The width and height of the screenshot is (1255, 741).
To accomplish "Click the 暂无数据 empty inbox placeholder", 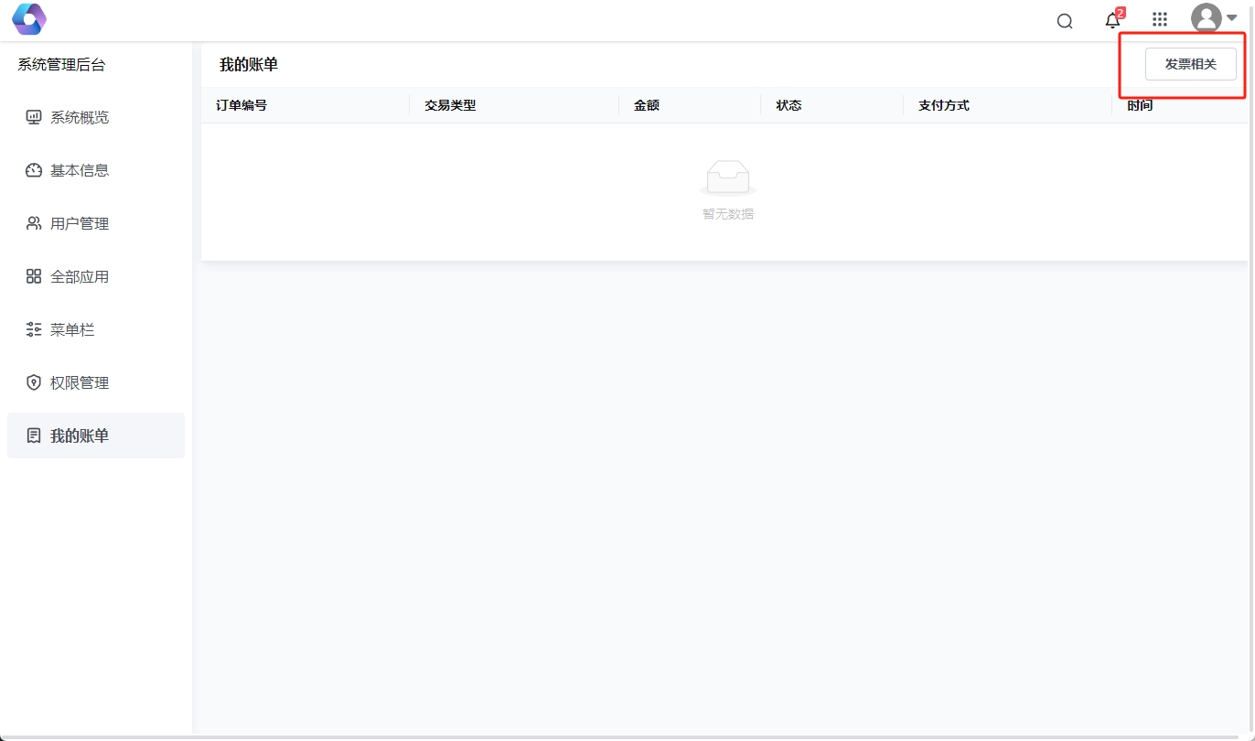I will click(728, 178).
